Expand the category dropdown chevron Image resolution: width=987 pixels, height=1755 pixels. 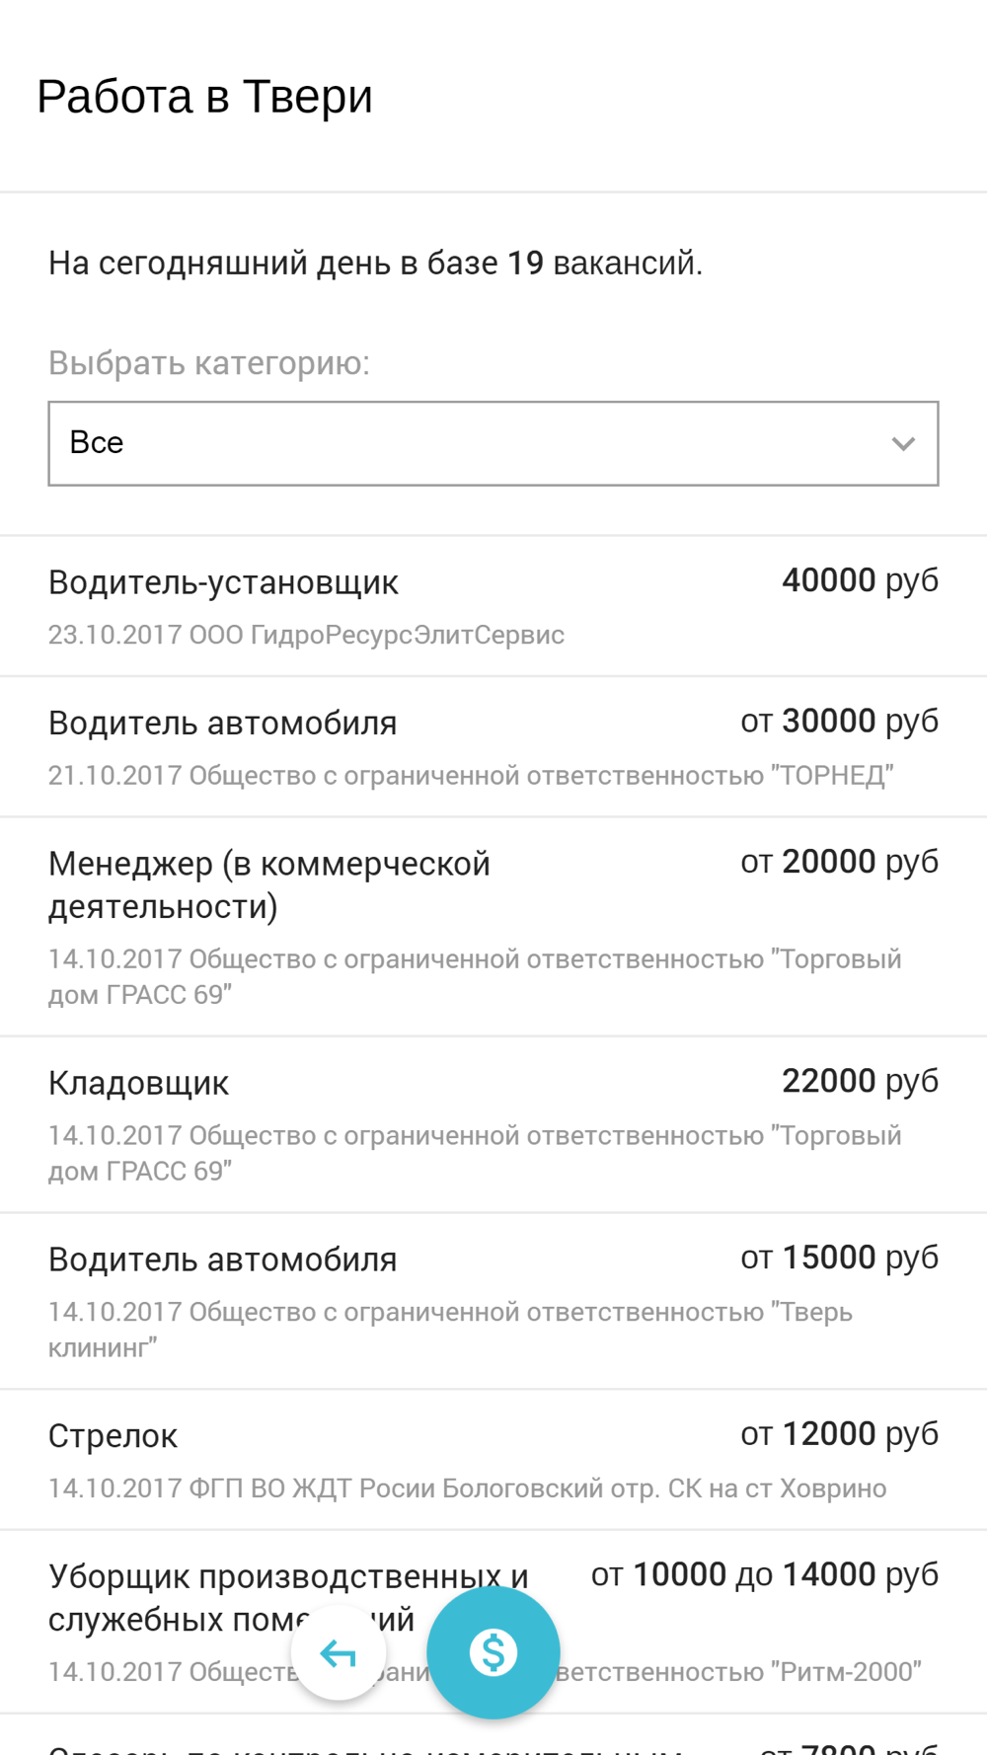point(903,444)
